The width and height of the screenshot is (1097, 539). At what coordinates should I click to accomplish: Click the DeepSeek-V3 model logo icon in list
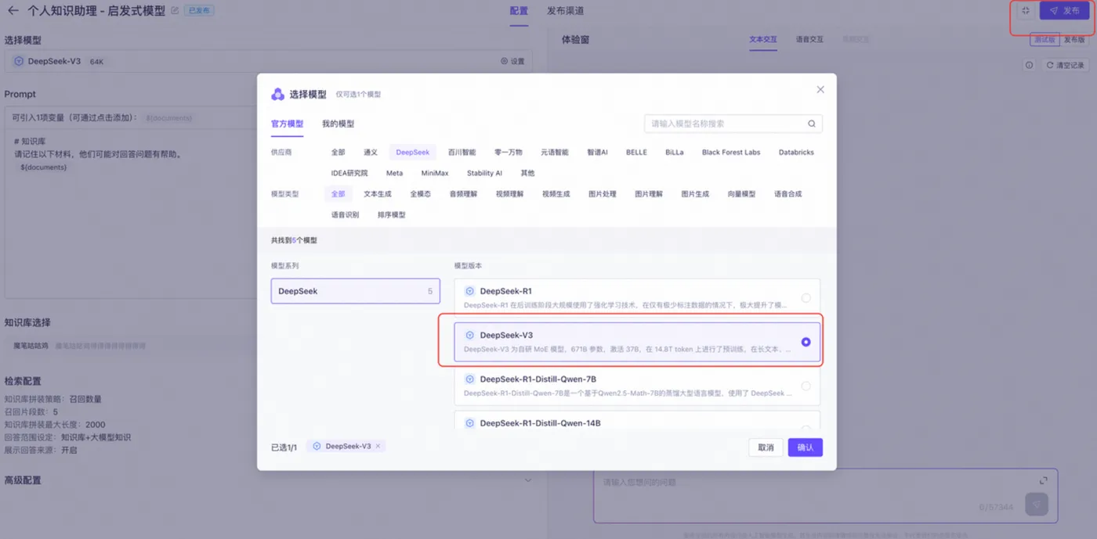point(470,335)
